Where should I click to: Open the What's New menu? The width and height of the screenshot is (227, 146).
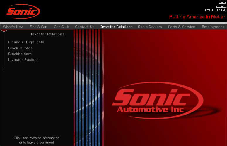click(13, 27)
